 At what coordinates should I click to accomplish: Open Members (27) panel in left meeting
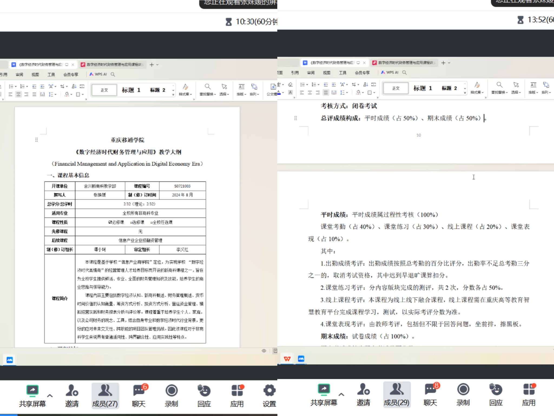coord(105,396)
